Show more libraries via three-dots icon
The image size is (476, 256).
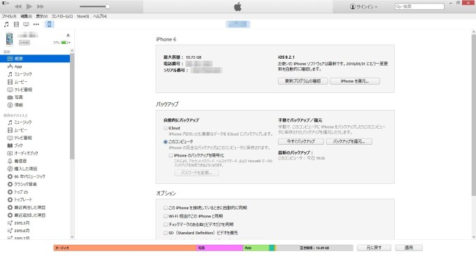click(36, 24)
